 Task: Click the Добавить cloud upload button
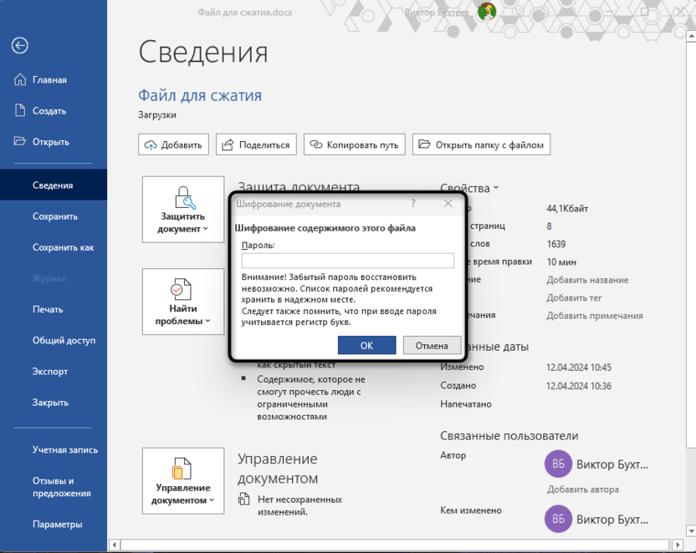click(173, 144)
